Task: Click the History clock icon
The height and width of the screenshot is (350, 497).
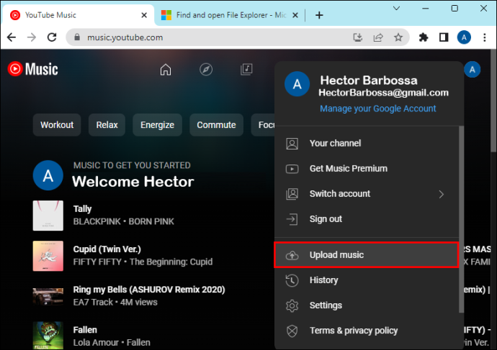Action: point(292,280)
